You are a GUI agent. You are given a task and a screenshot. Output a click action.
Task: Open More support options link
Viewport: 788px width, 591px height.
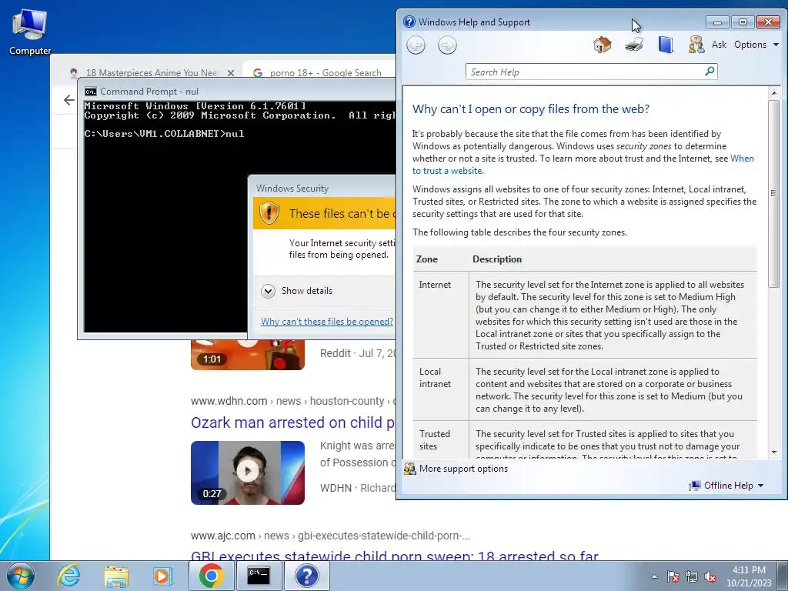[463, 469]
